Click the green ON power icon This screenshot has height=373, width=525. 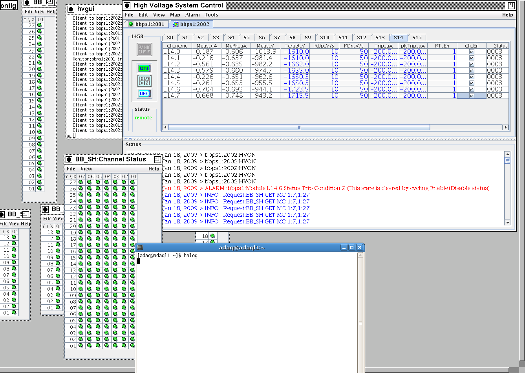(144, 68)
